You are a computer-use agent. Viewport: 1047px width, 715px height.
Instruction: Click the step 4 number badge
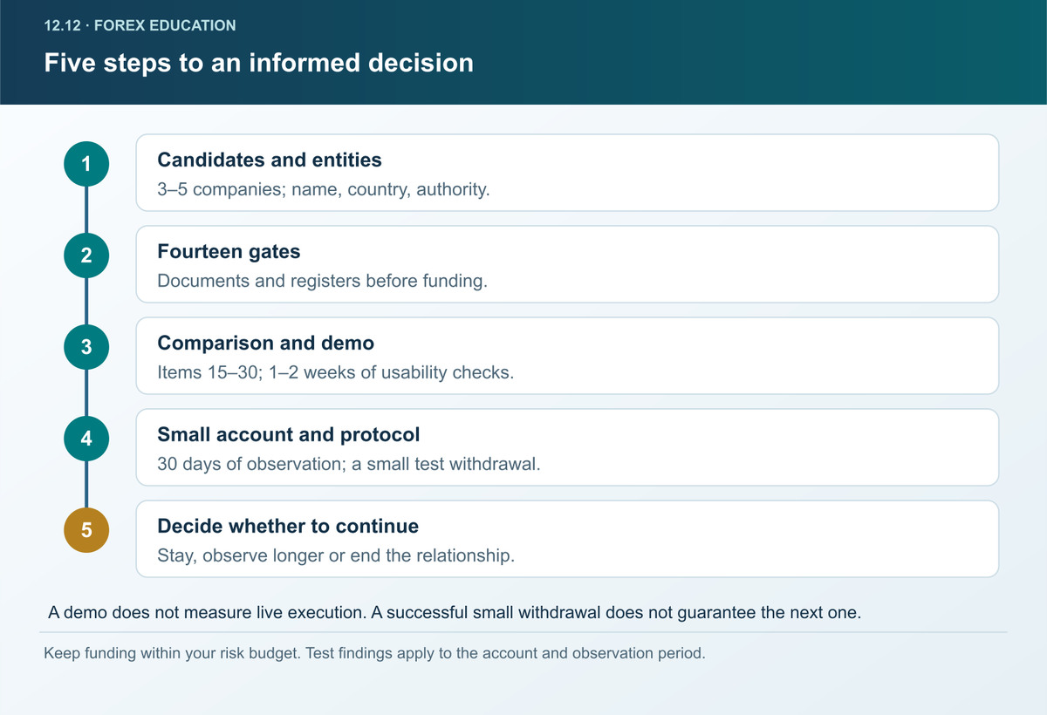(86, 438)
